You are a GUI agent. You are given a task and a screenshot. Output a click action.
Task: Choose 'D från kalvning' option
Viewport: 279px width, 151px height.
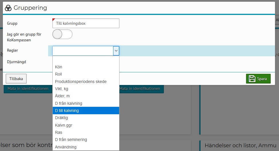point(68,103)
